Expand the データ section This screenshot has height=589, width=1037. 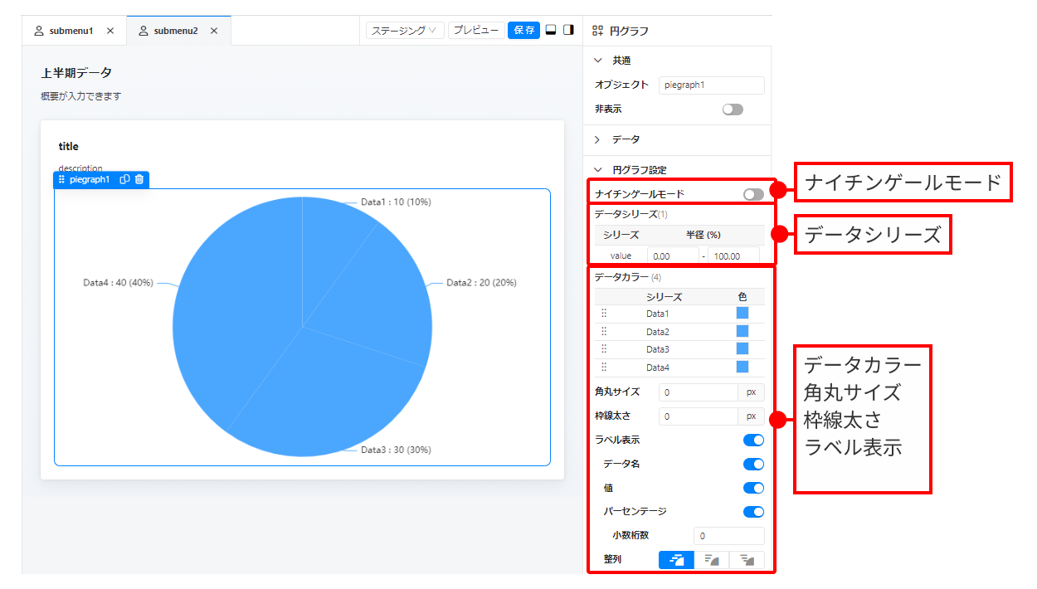click(597, 139)
